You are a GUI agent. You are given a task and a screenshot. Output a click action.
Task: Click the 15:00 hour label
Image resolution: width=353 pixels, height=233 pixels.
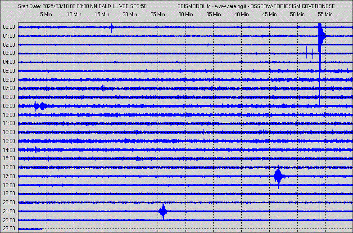[x=9, y=158]
